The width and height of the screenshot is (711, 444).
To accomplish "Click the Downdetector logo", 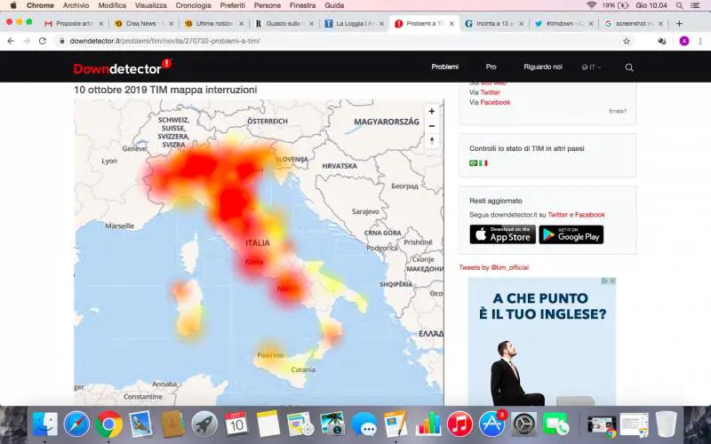I will click(123, 67).
